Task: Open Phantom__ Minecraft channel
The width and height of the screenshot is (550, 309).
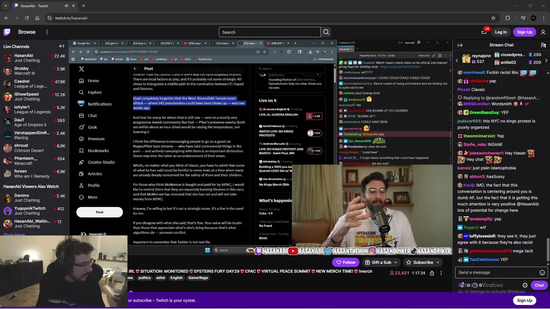Action: (x=34, y=161)
